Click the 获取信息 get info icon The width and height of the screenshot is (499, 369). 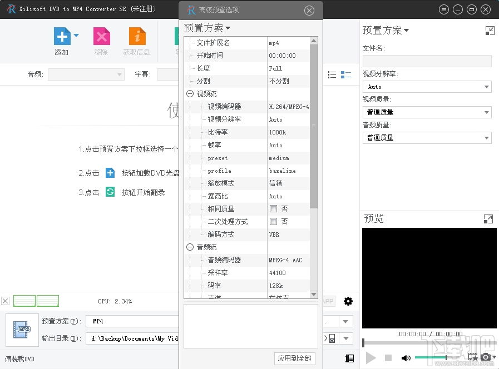click(137, 36)
